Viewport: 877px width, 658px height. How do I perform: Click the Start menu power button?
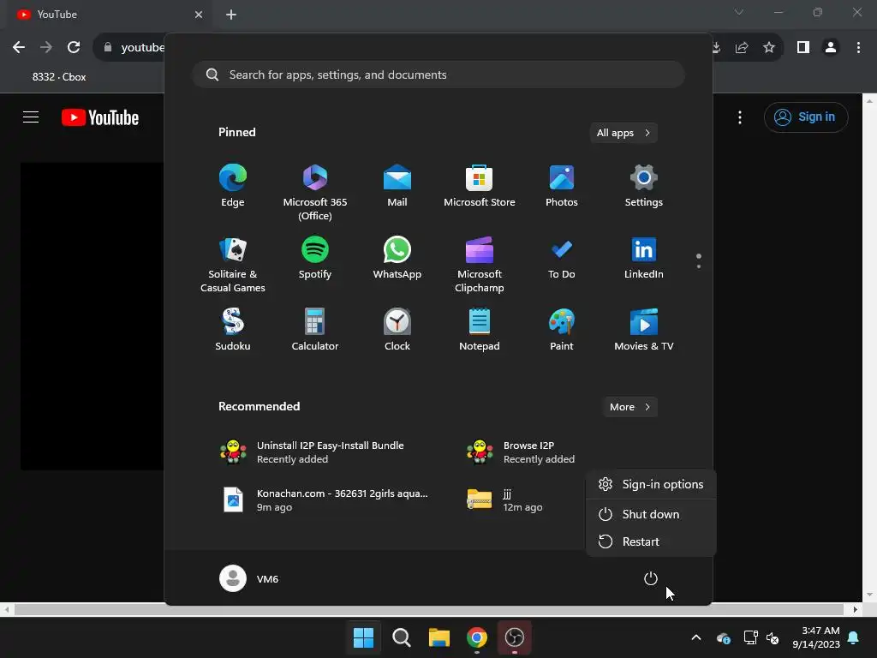click(651, 578)
